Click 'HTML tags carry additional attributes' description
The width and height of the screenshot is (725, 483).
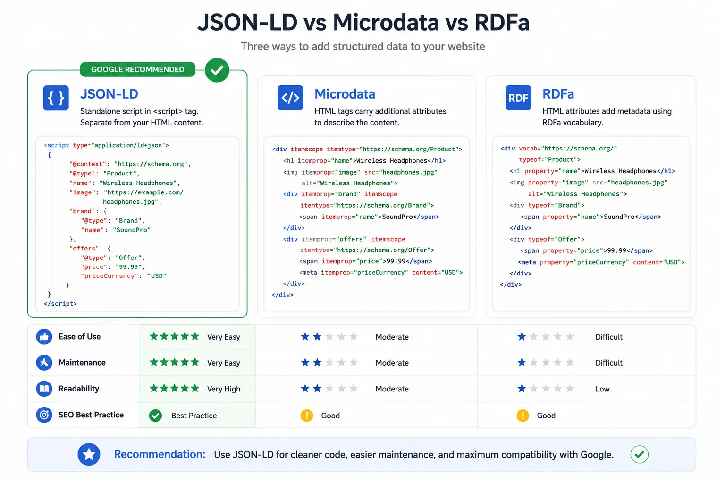pyautogui.click(x=380, y=111)
